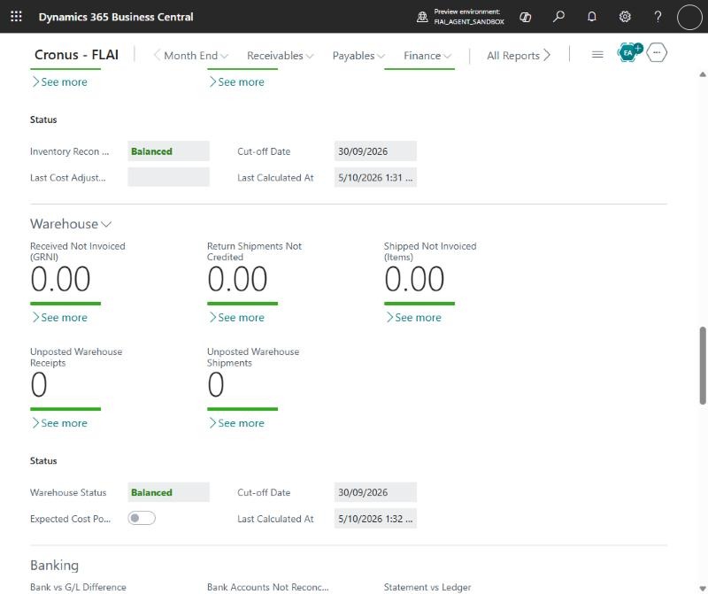See more under Unposted Warehouse Shipments
This screenshot has height=594, width=708.
pyautogui.click(x=236, y=423)
